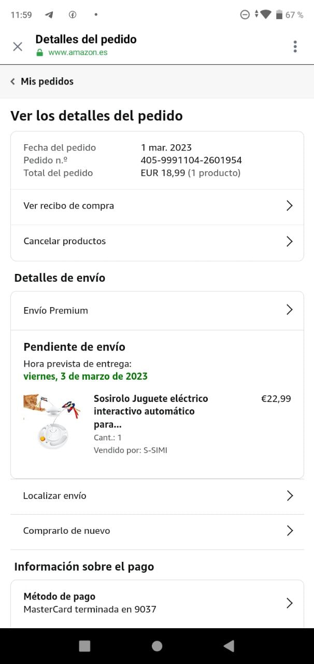Screen dimensions: 314x664
Task: Tap the Wi-Fi signal status icon
Action: 265,15
